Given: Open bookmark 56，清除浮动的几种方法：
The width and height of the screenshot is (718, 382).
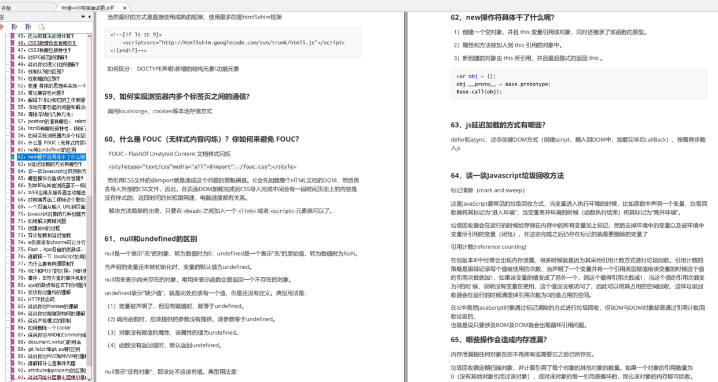Looking at the screenshot, I should click(47, 114).
